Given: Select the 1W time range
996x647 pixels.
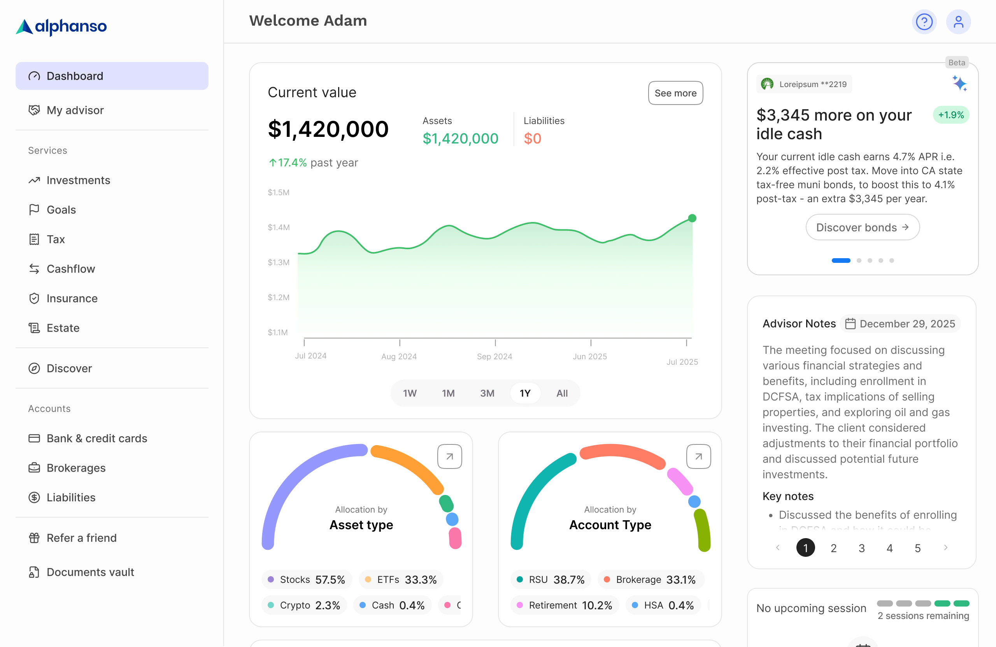Looking at the screenshot, I should click(x=410, y=393).
